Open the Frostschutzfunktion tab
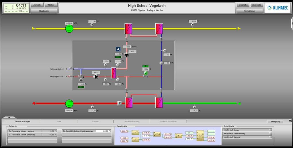Image resolution: width=293 pixels, height=148 pixels. tap(168, 121)
